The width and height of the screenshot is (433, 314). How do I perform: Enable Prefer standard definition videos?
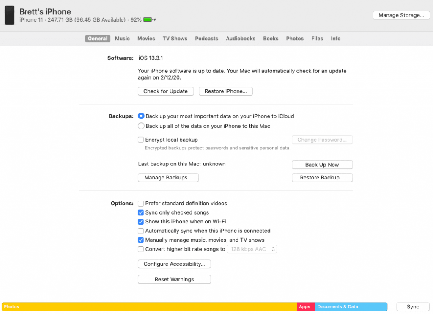(140, 204)
